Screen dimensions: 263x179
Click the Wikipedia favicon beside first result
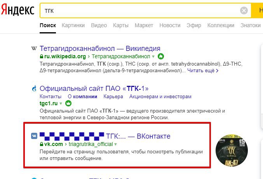(x=34, y=49)
